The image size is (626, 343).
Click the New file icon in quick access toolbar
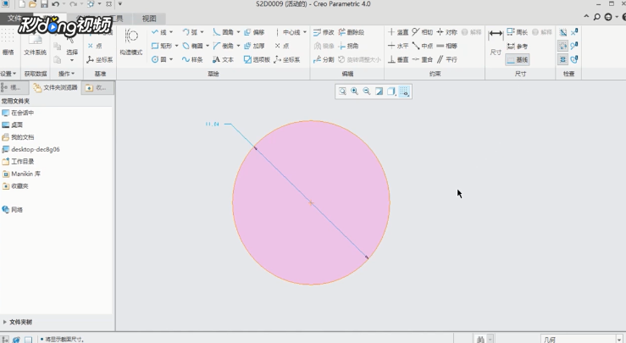[x=21, y=4]
